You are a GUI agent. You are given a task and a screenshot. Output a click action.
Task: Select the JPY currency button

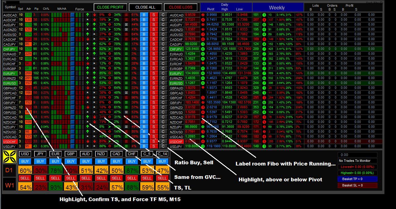click(40, 154)
